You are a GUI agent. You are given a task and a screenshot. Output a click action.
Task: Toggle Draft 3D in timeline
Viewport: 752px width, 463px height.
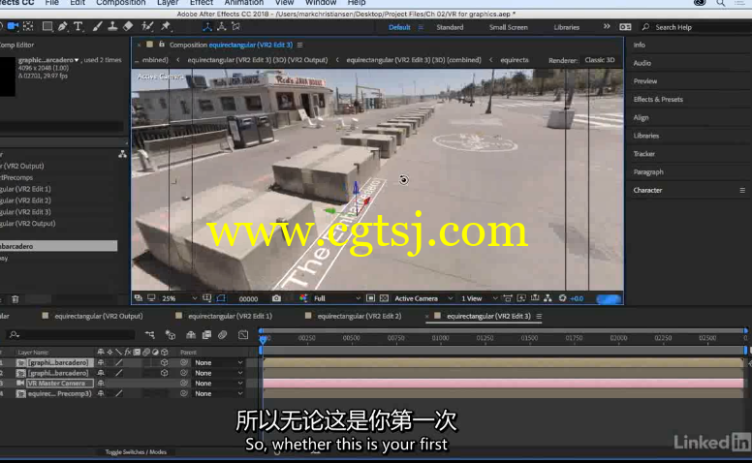click(x=171, y=334)
